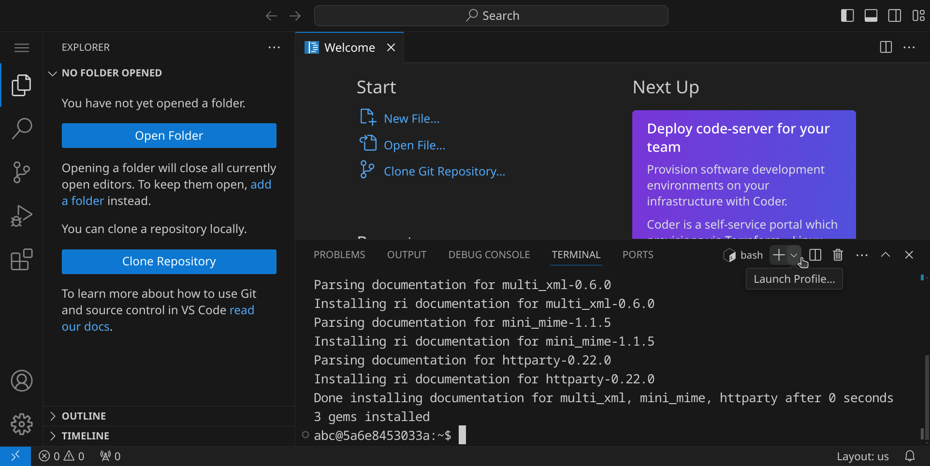Toggle the primary side bar
Viewport: 930px width, 466px height.
coord(847,15)
